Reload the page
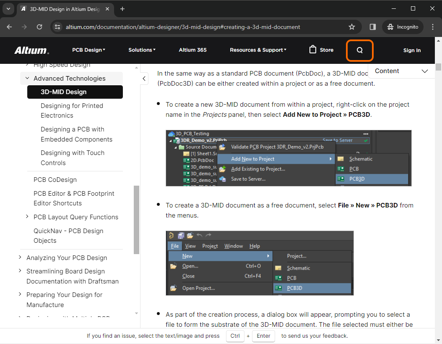This screenshot has height=344, width=442. click(39, 27)
